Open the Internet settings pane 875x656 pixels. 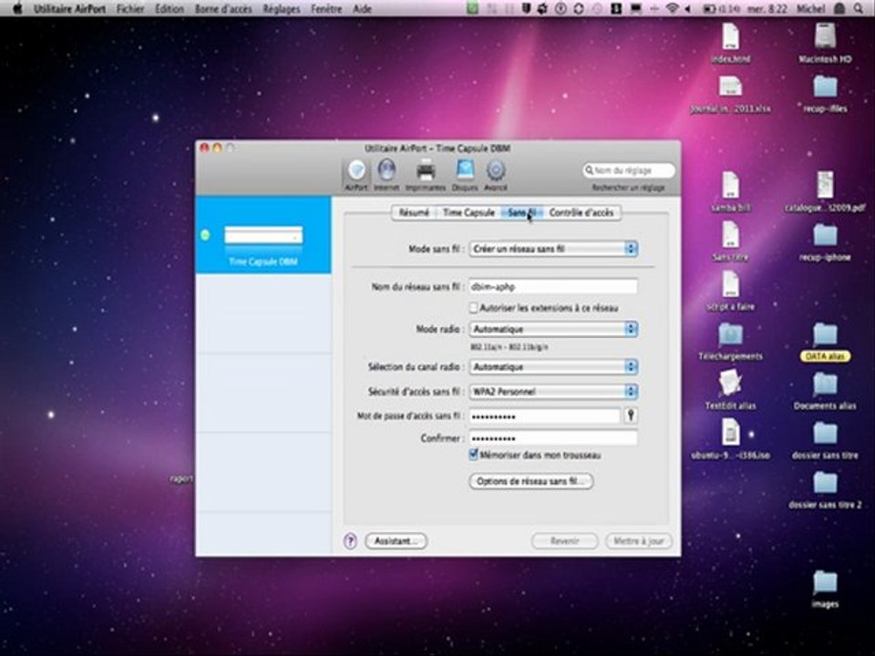[x=386, y=175]
